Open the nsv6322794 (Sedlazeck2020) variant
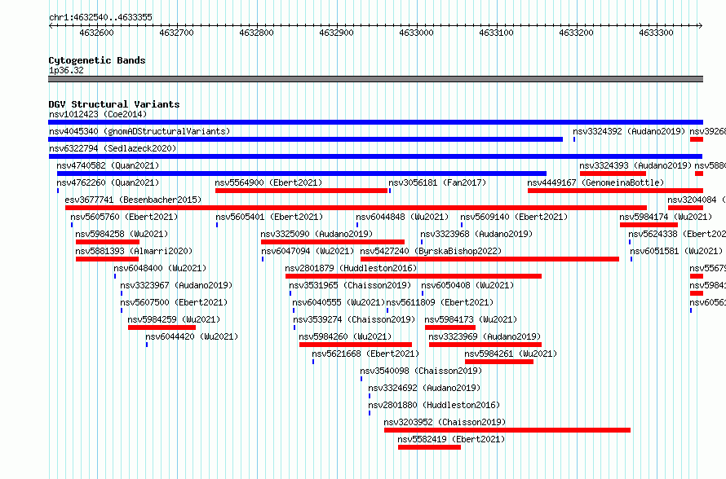This screenshot has height=479, width=726. coord(113,148)
